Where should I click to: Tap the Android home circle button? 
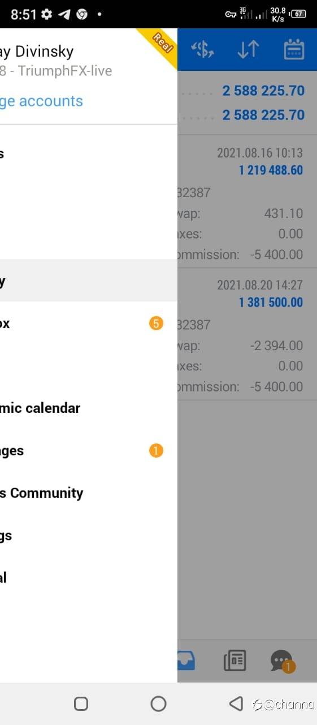pos(158,703)
